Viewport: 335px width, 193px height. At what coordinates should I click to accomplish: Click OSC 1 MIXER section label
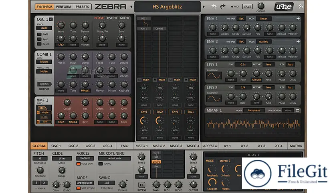pyautogui.click(x=125, y=18)
